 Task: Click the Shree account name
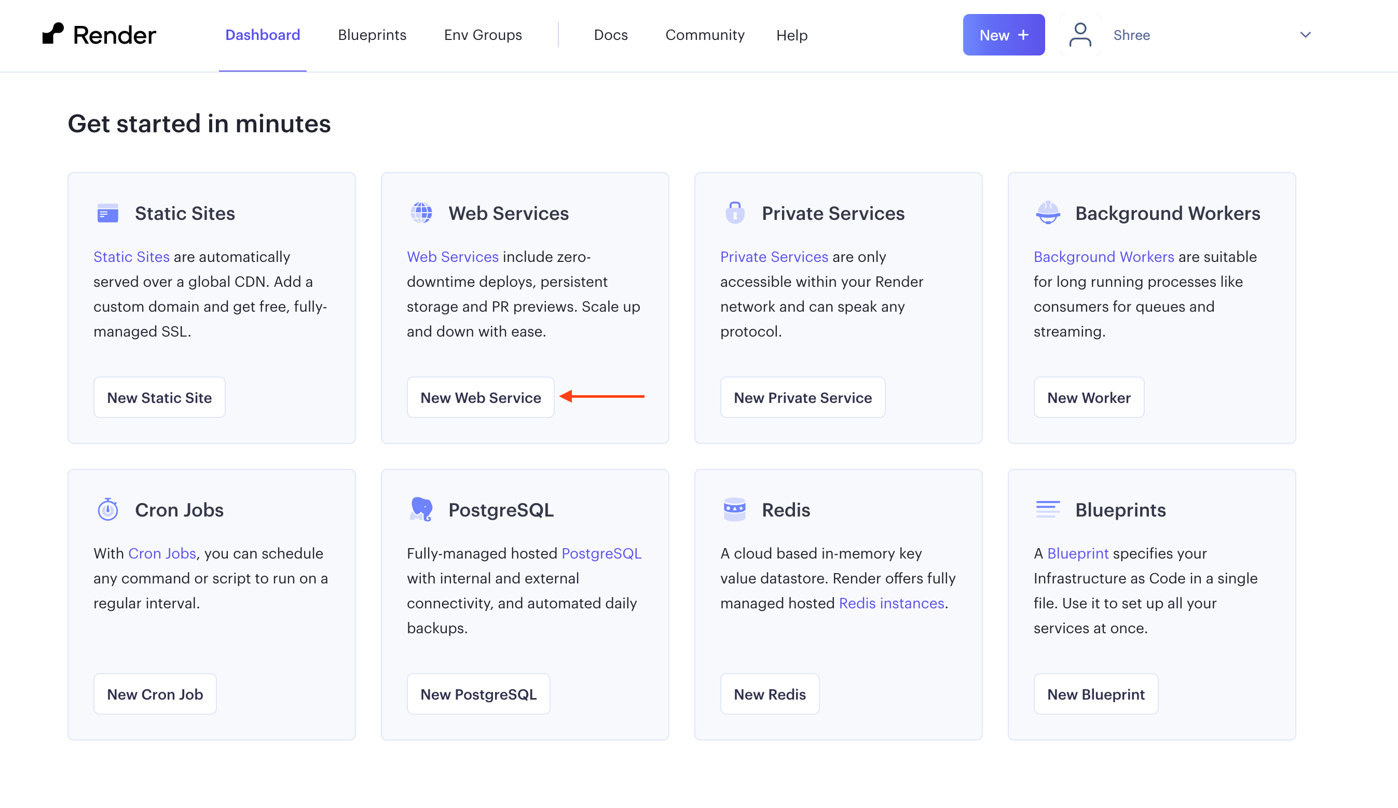tap(1132, 35)
